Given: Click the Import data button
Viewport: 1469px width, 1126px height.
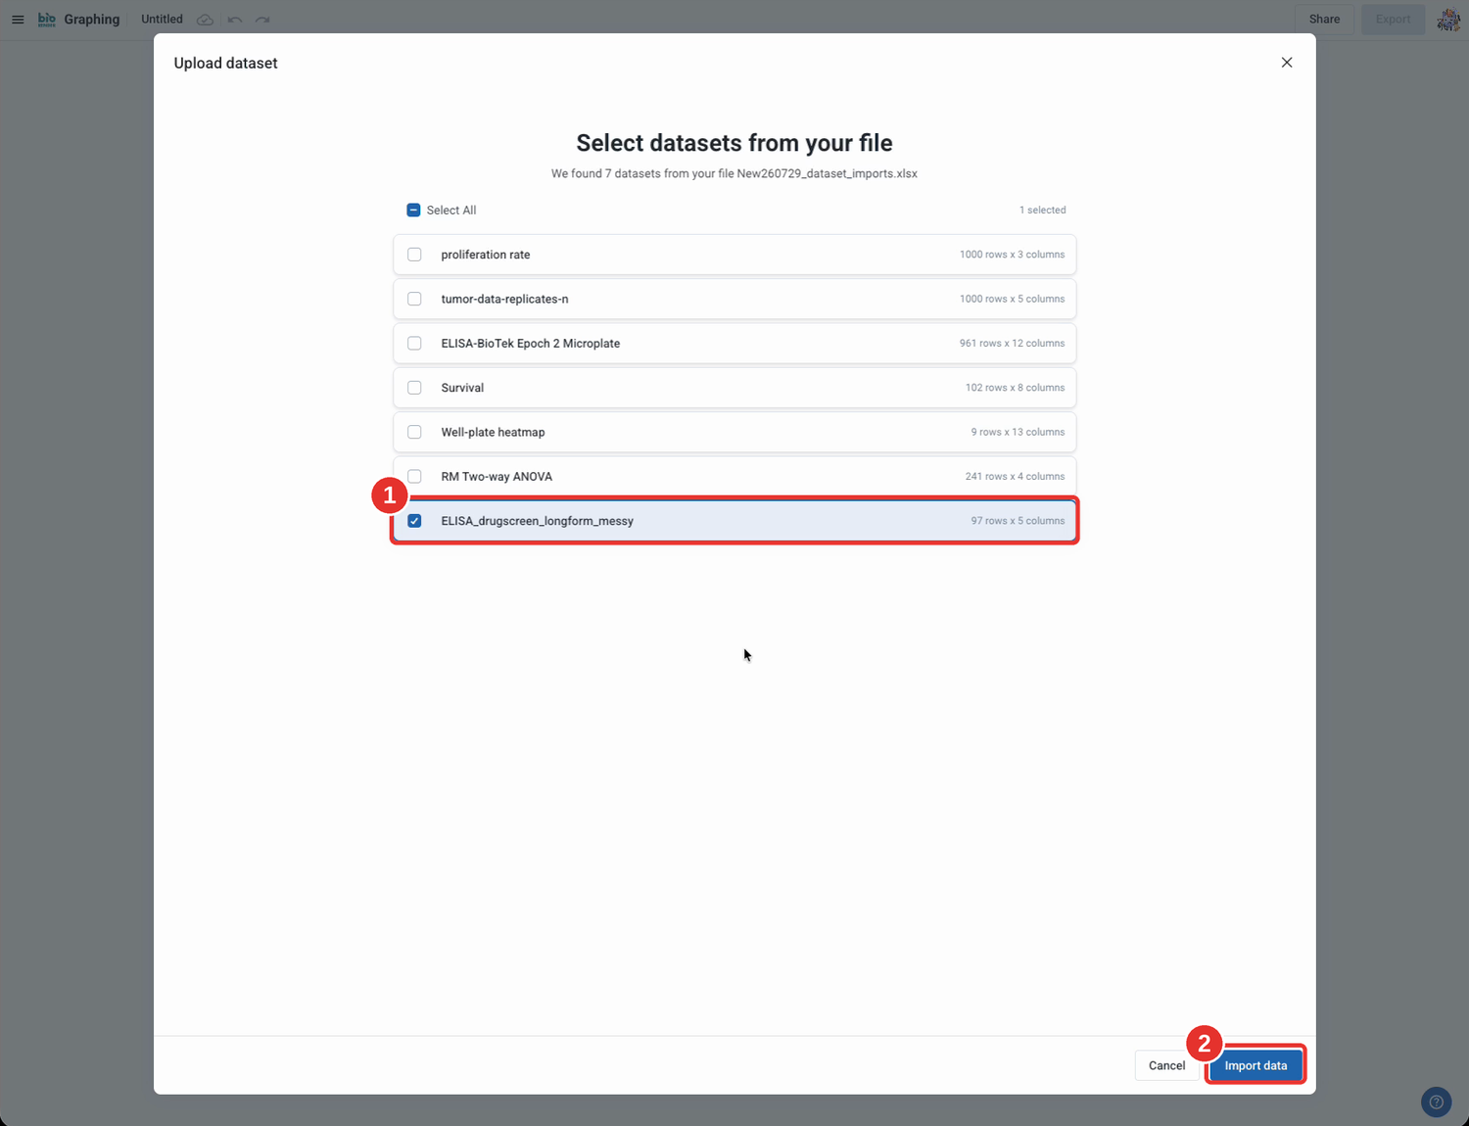Looking at the screenshot, I should [x=1256, y=1065].
